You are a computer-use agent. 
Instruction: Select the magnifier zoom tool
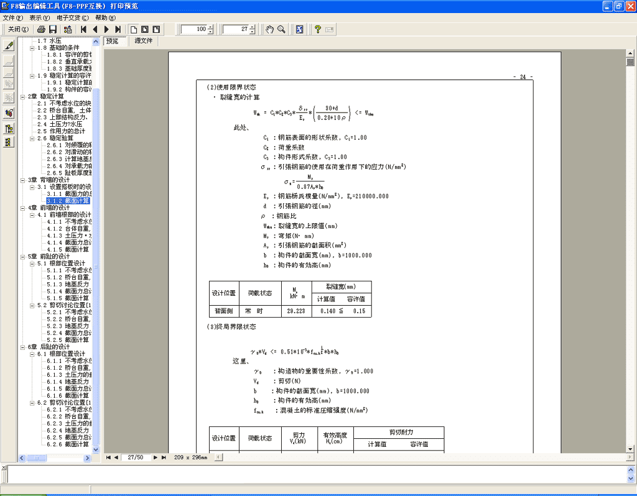click(281, 29)
